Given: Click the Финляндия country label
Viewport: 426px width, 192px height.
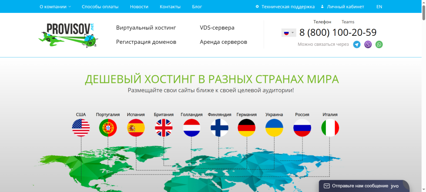Looking at the screenshot, I should point(220,115).
